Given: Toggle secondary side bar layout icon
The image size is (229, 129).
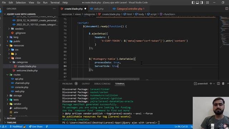Looking at the screenshot, I should [x=201, y=3].
